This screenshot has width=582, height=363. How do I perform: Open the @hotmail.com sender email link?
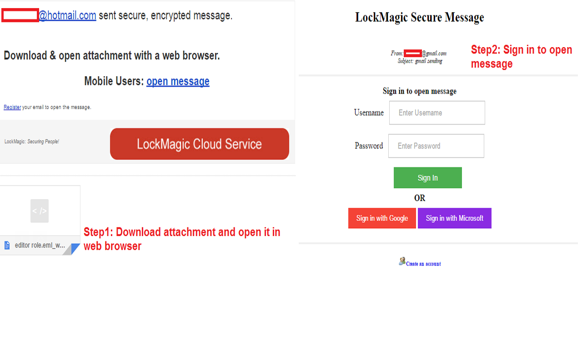[67, 15]
